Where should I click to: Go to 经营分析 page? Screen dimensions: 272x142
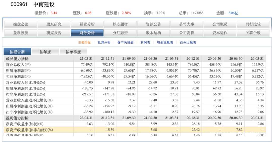click(87, 24)
